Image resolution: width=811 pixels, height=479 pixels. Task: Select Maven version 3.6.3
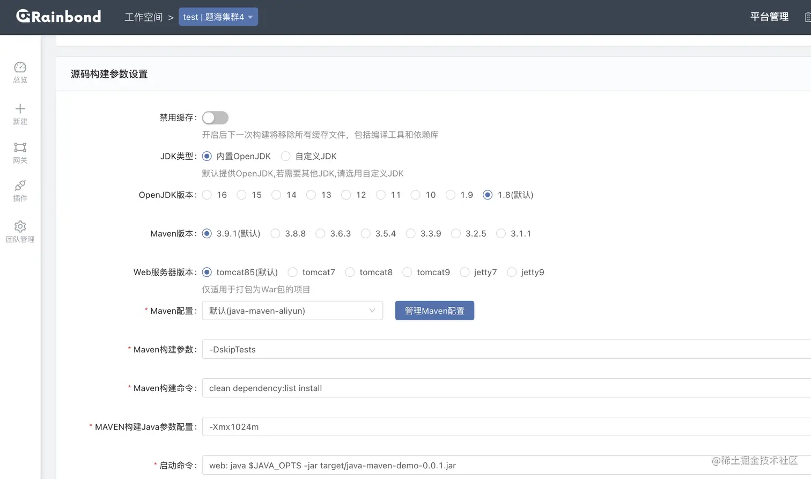point(320,233)
